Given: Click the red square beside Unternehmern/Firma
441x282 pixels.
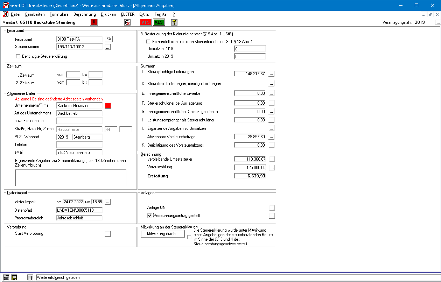Looking at the screenshot, I should (x=108, y=106).
